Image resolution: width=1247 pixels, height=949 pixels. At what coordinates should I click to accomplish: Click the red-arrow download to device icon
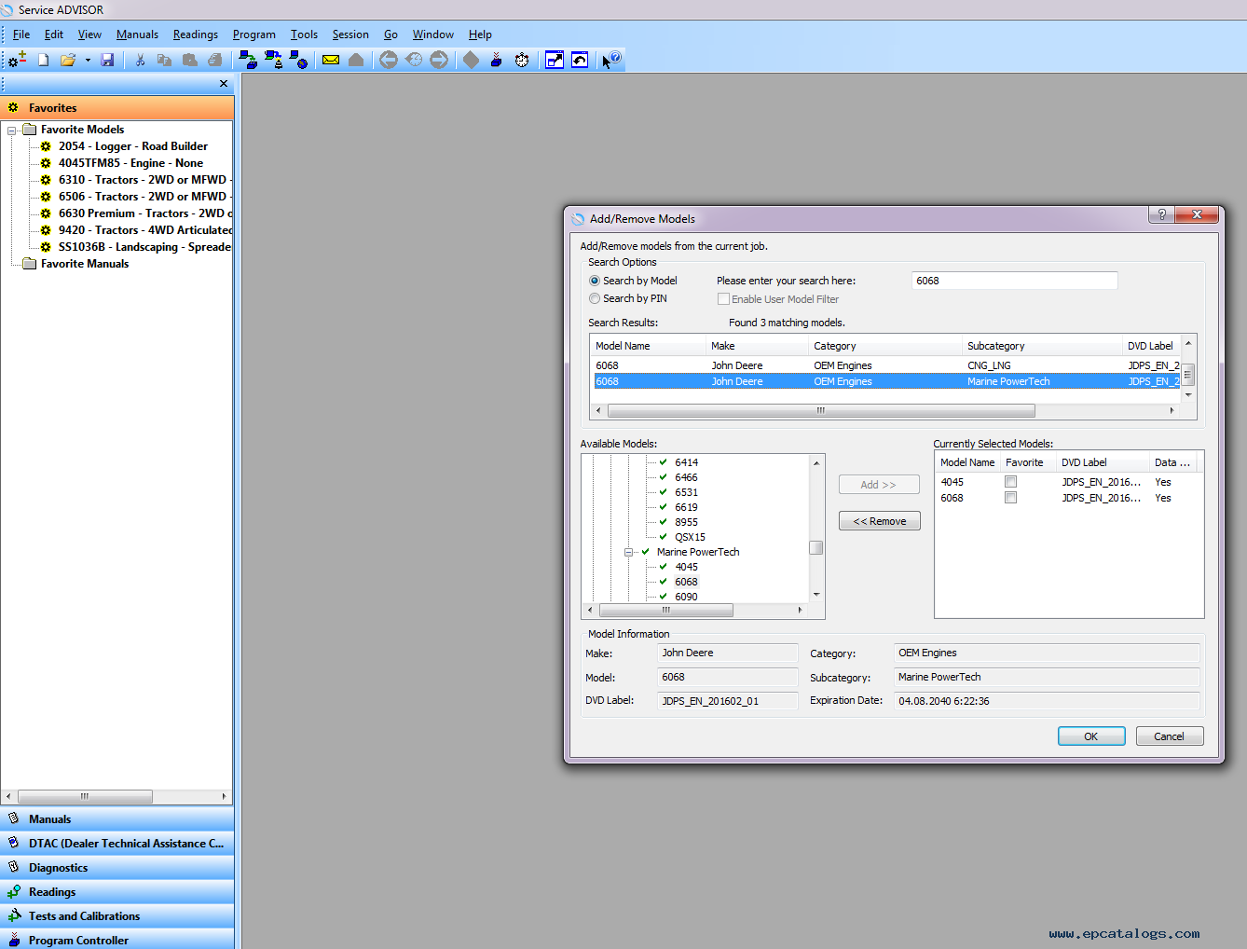497,60
